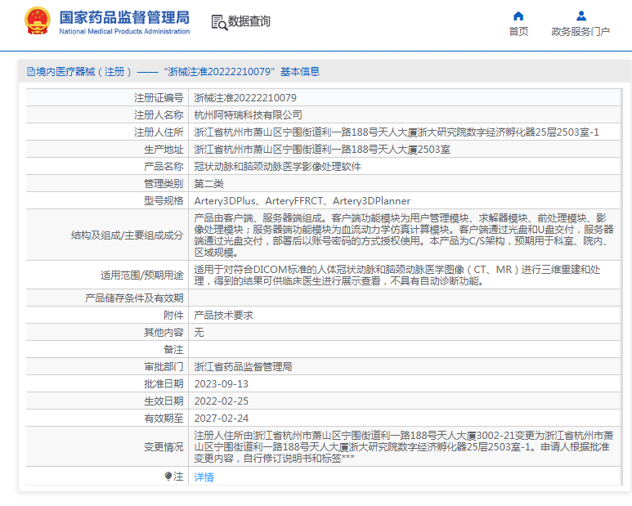Click the 结构及组成 description paragraph
This screenshot has width=632, height=506.
point(404,235)
